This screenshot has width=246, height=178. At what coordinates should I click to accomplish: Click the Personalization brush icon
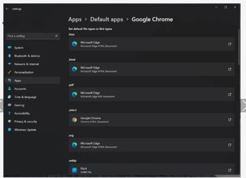tap(10, 72)
